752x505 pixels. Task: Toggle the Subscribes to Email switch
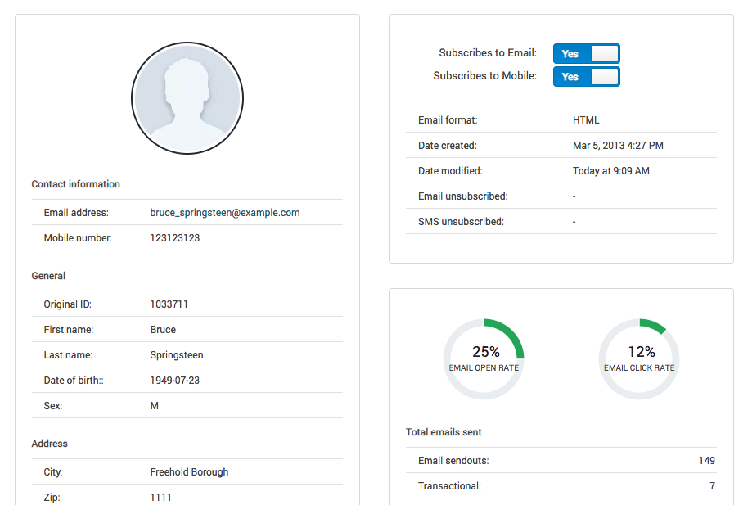pyautogui.click(x=586, y=54)
